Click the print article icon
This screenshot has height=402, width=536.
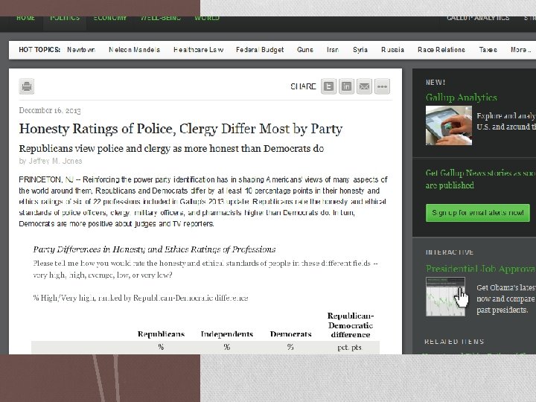coord(26,86)
